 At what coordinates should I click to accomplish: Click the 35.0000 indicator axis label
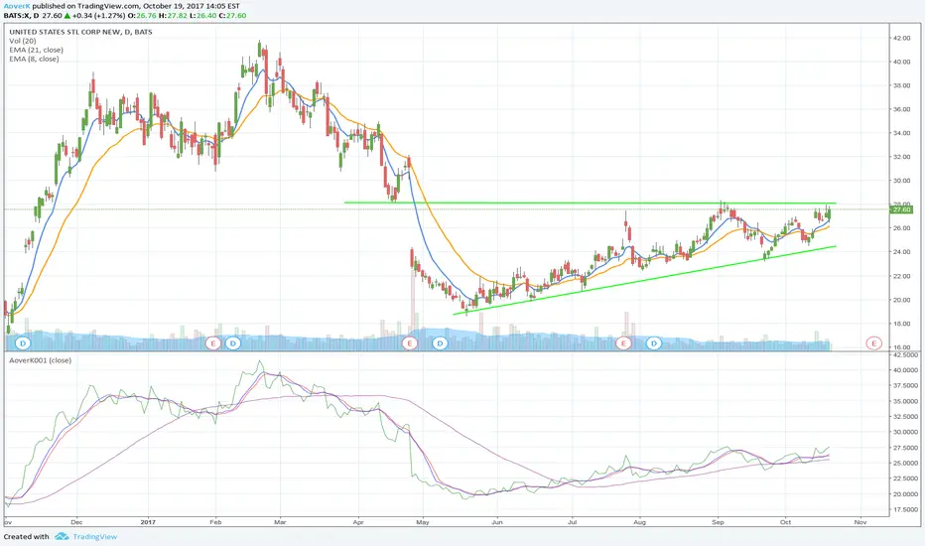point(905,401)
